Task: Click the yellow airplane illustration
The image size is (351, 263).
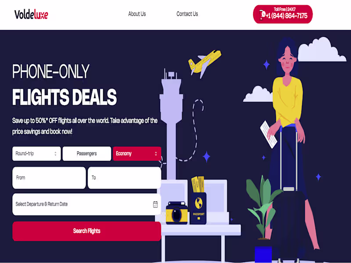Action: [x=204, y=64]
